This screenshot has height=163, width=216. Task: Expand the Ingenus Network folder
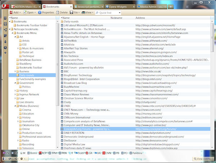(15, 94)
